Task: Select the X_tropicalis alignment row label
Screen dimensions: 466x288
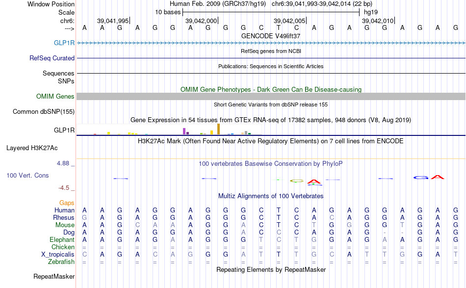Action: point(58,255)
